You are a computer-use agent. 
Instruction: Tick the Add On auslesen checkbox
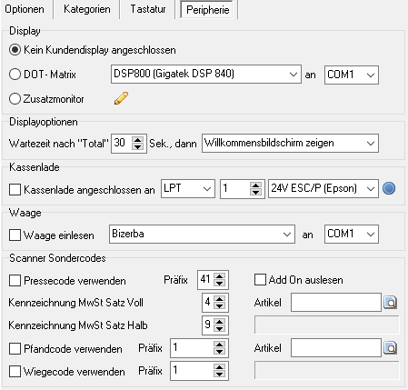[x=260, y=280]
